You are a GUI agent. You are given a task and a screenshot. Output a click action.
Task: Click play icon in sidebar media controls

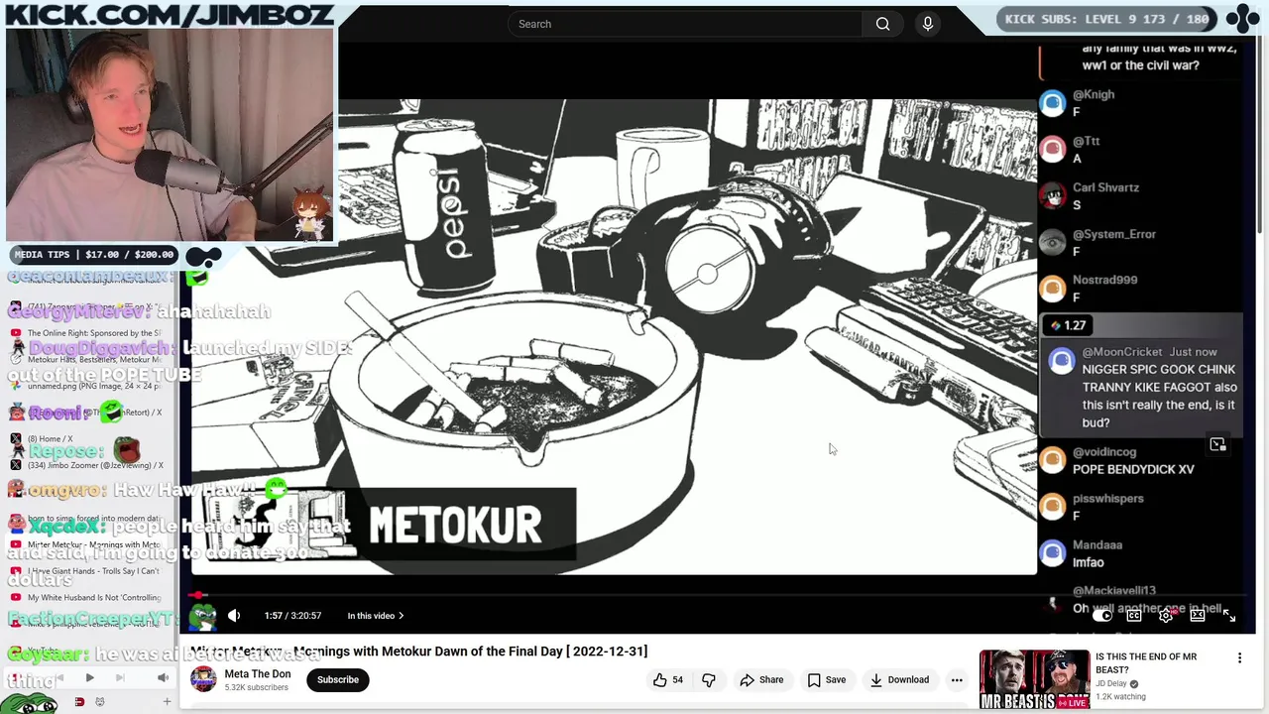(x=89, y=678)
